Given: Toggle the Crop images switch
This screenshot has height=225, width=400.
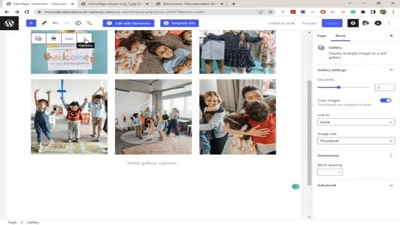Looking at the screenshot, I should (x=386, y=100).
